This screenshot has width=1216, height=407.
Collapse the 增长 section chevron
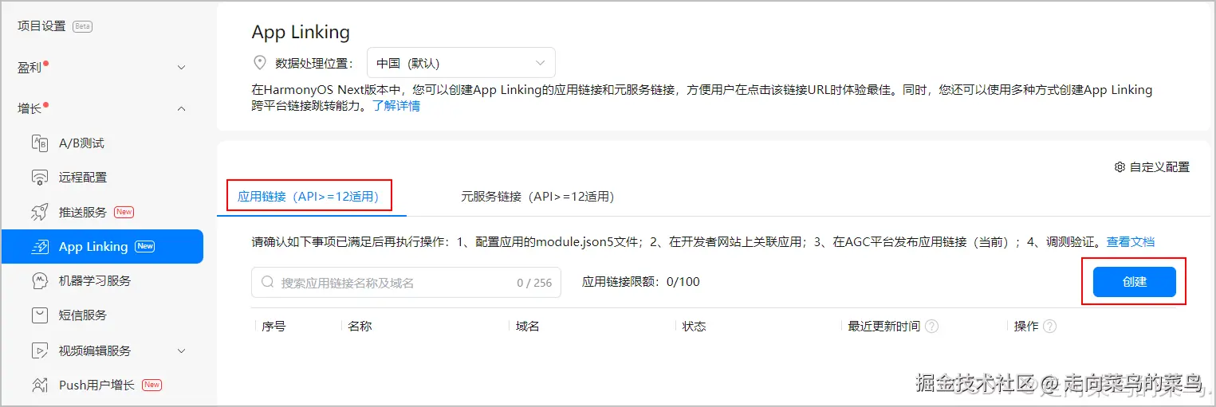pyautogui.click(x=181, y=108)
